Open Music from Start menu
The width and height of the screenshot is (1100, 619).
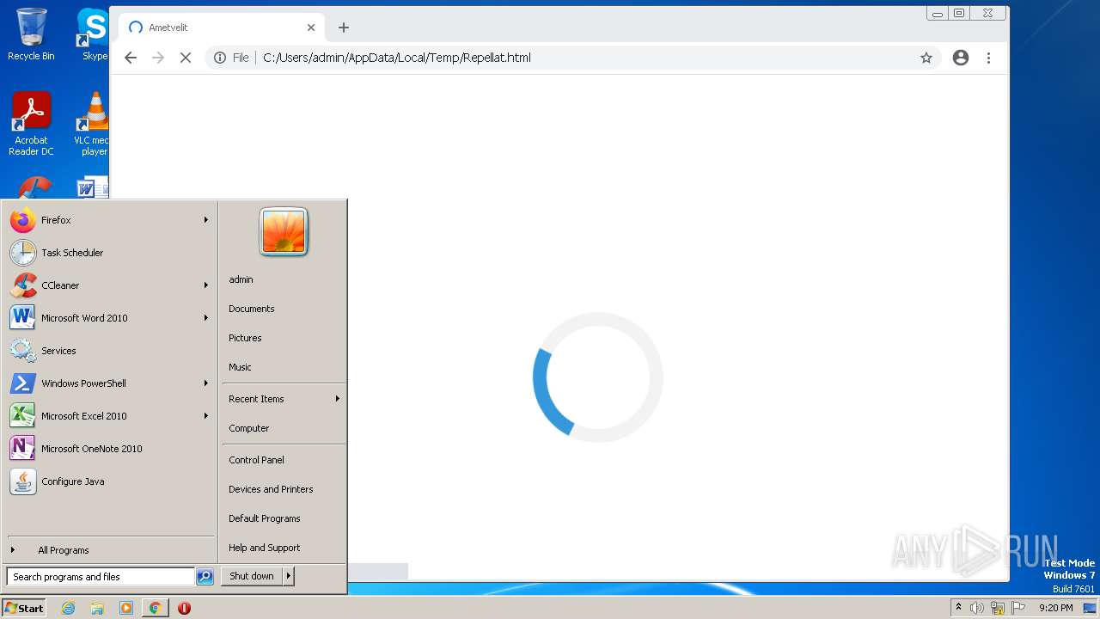coord(284,367)
